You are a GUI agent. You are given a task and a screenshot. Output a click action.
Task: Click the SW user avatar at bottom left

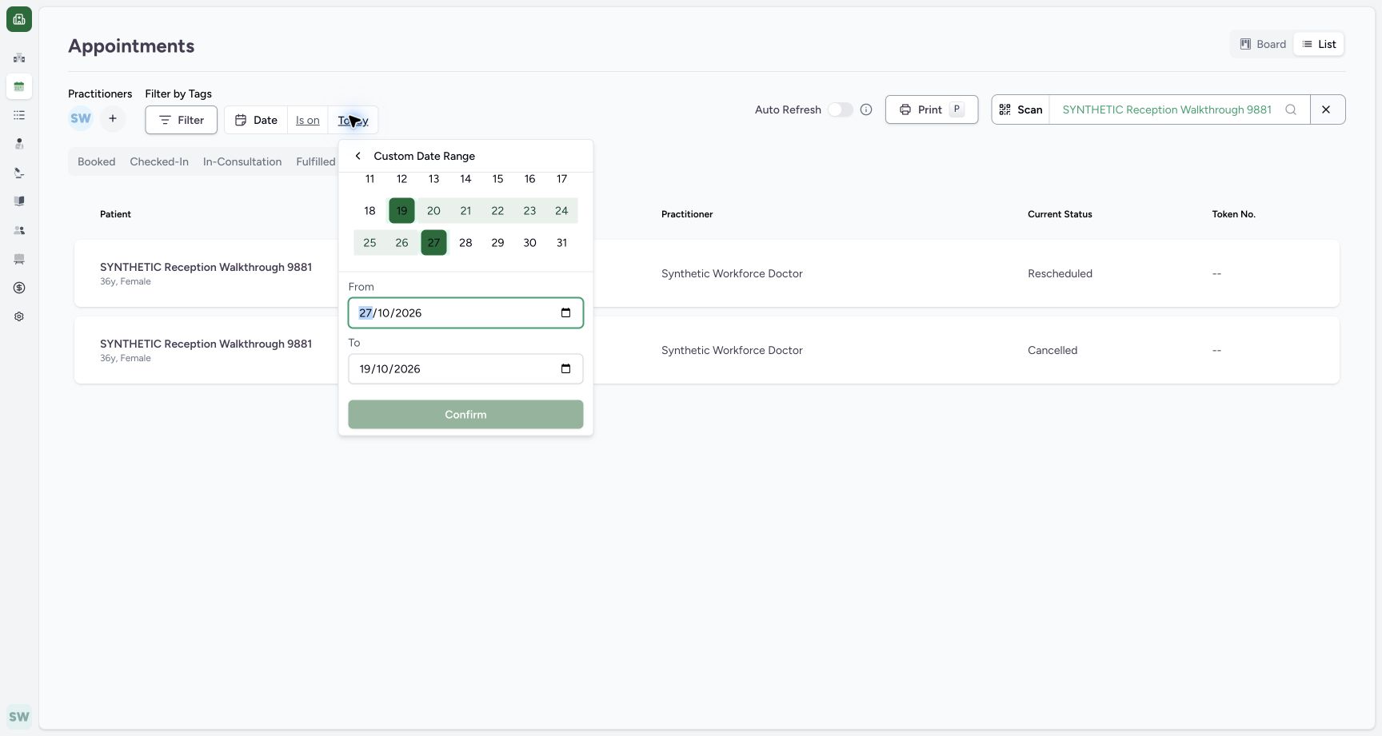(19, 717)
